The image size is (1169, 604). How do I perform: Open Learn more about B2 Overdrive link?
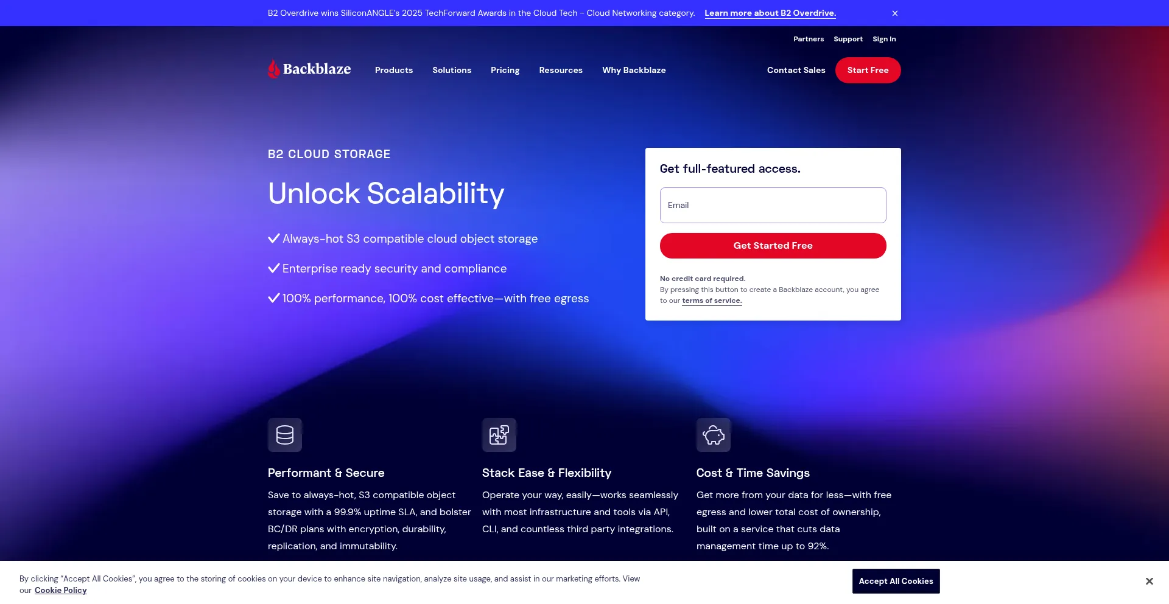pos(770,13)
